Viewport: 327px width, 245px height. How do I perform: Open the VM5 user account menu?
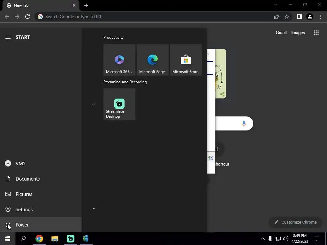41,164
